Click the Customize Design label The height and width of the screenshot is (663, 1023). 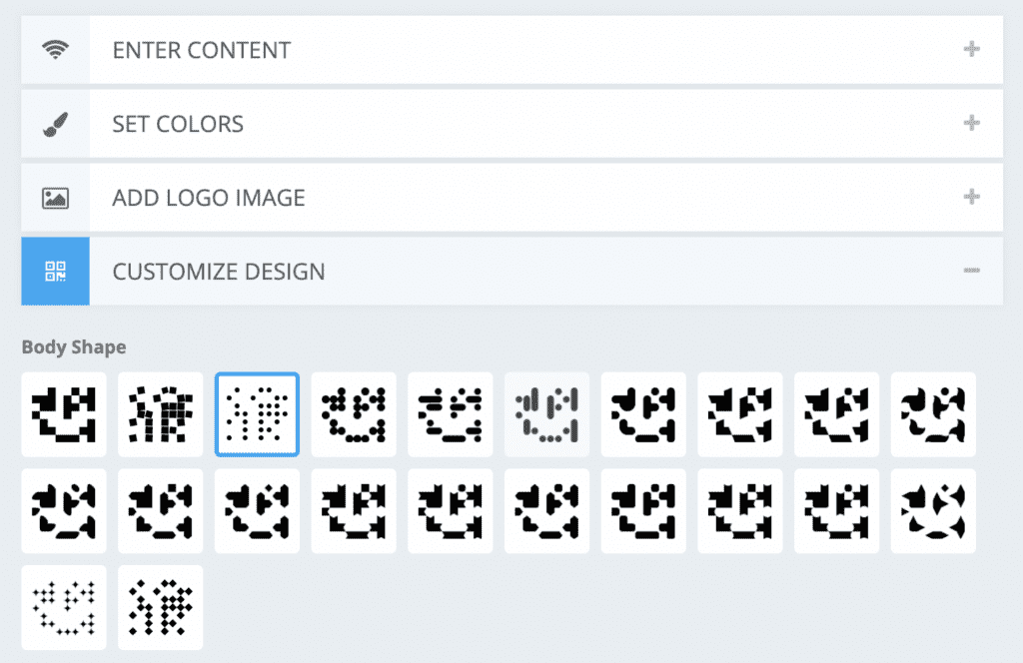pos(219,272)
